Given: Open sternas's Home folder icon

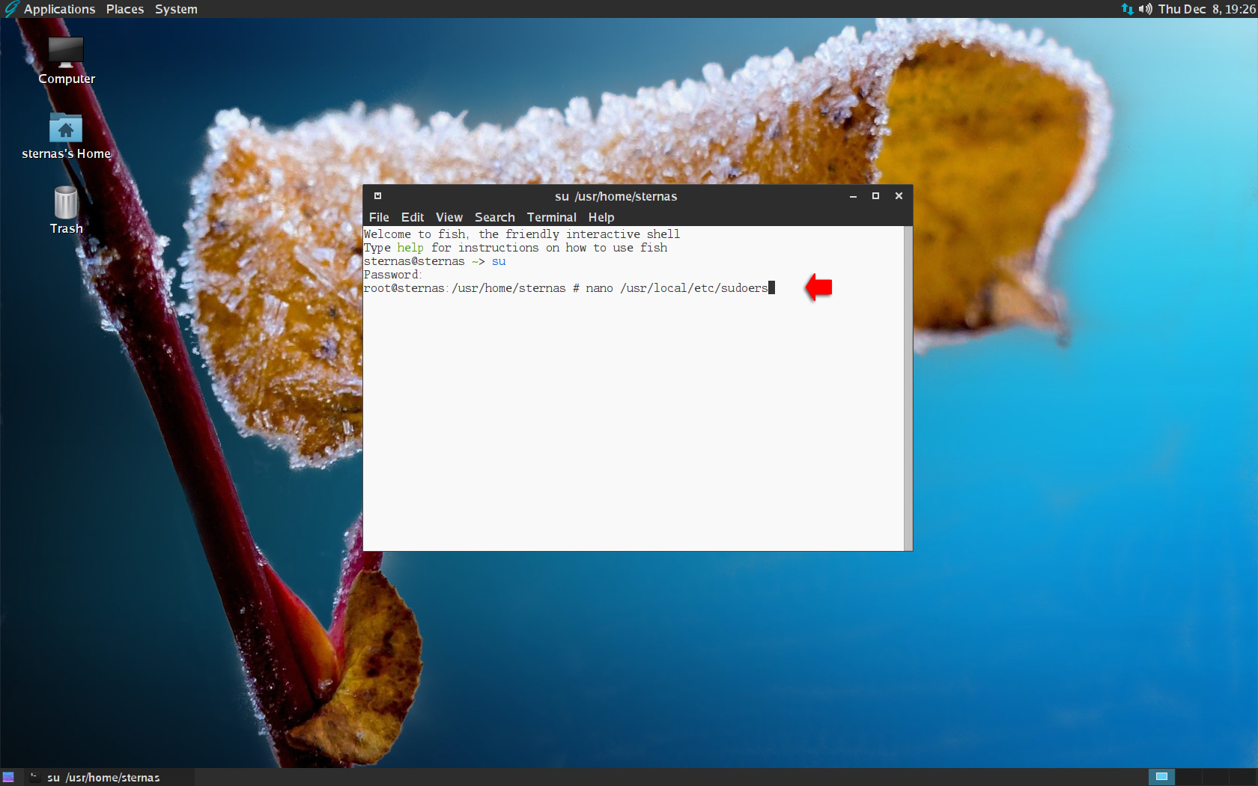Looking at the screenshot, I should pyautogui.click(x=66, y=136).
